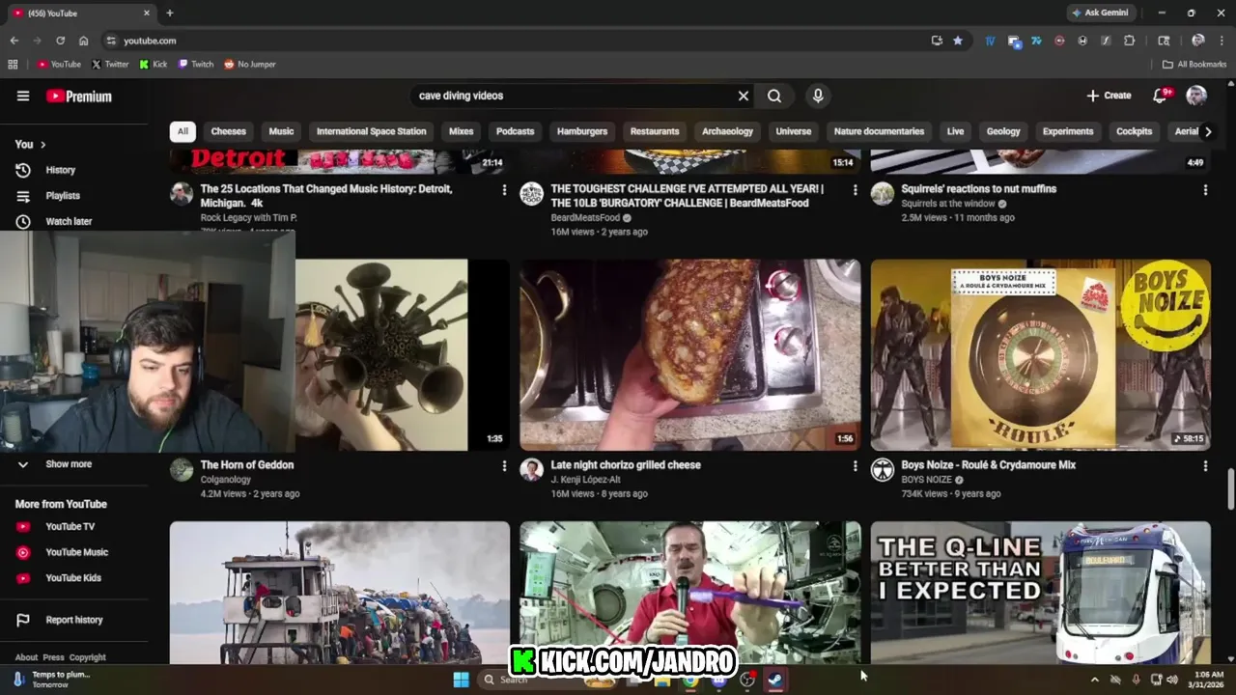
Task: Visit J. Kenji López-Alt channel link
Action: pos(585,480)
